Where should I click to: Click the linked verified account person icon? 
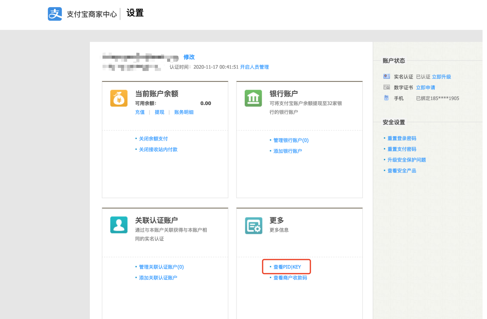click(119, 225)
